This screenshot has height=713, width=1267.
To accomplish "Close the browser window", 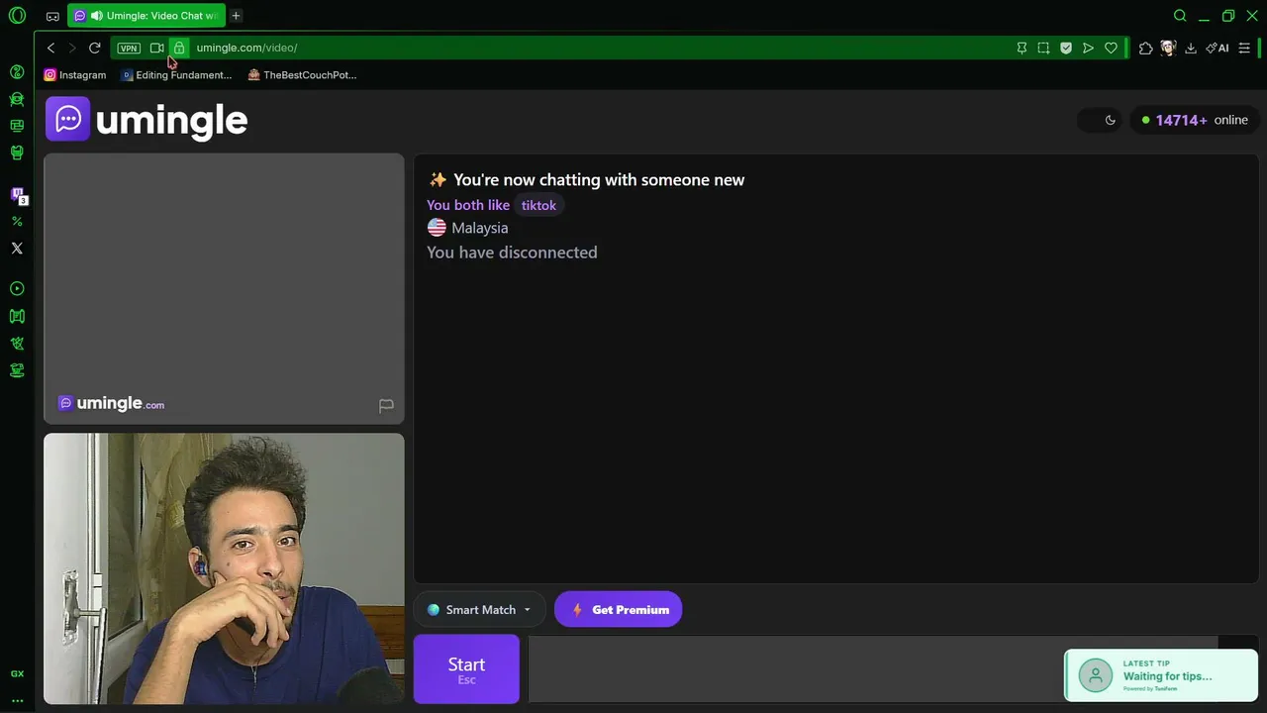I will tap(1251, 16).
